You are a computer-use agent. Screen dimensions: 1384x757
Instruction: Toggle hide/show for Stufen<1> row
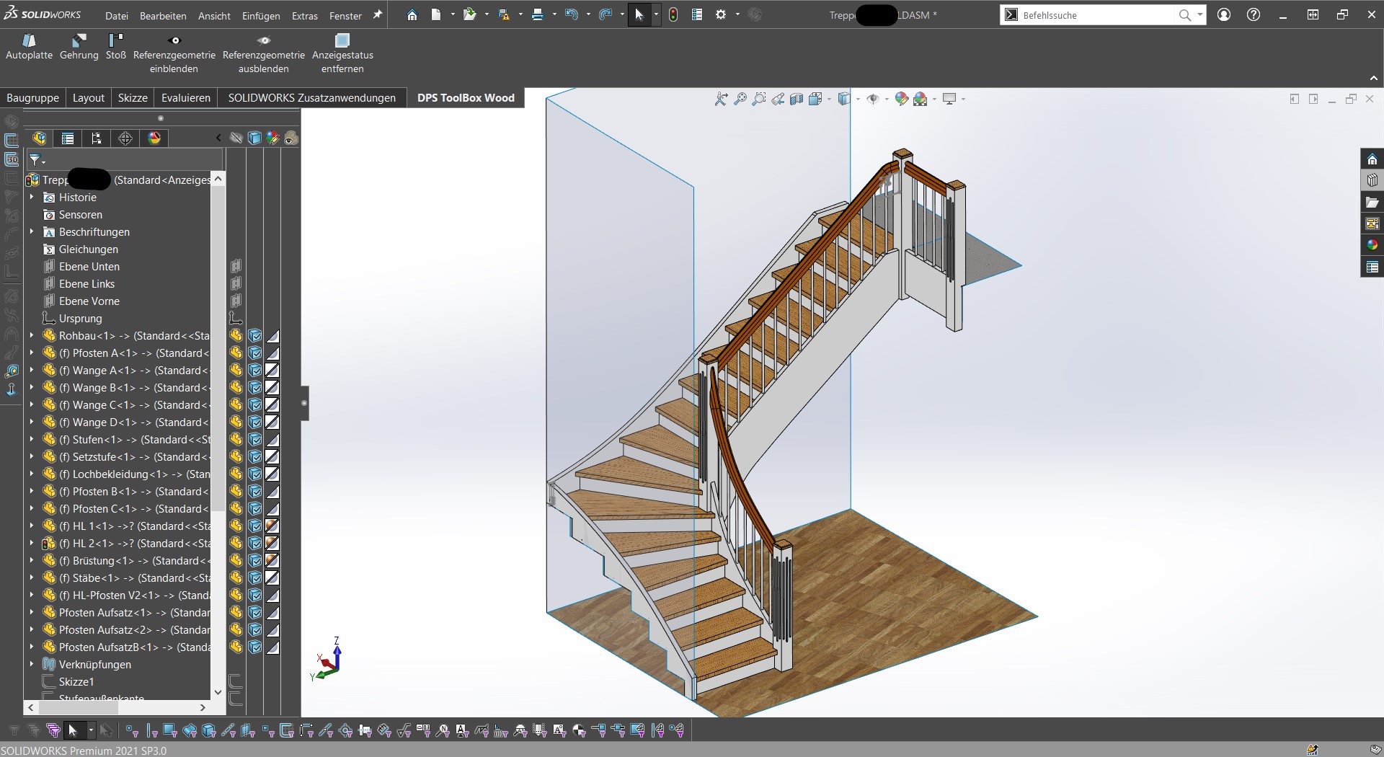pos(236,440)
